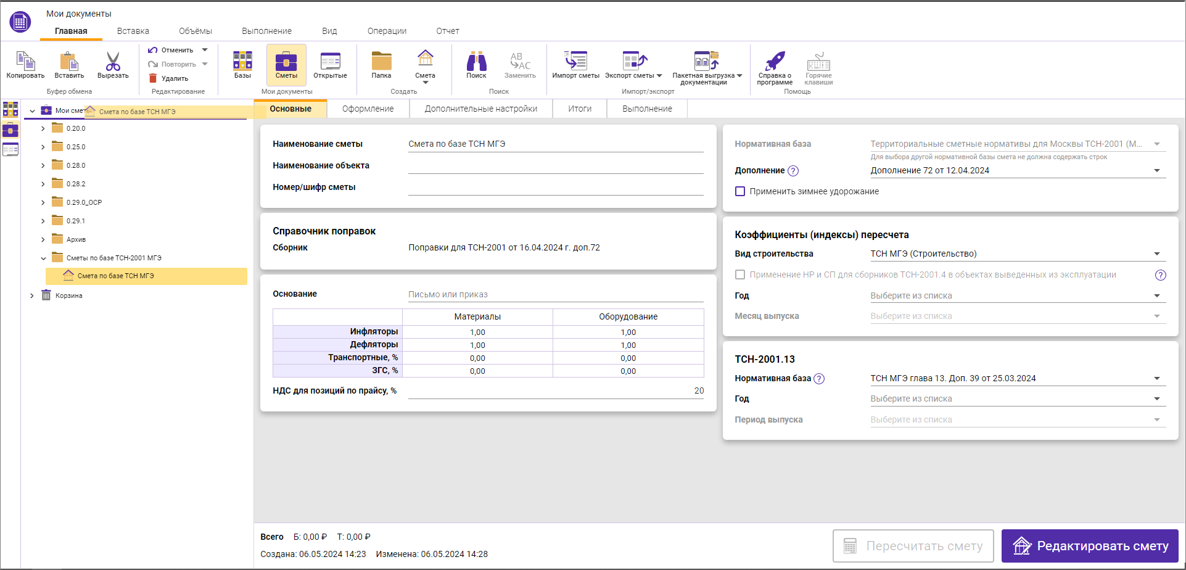Click help icon next to ТСН-2001.13 Нормативная база
Screen dimensions: 1186x570
(819, 379)
